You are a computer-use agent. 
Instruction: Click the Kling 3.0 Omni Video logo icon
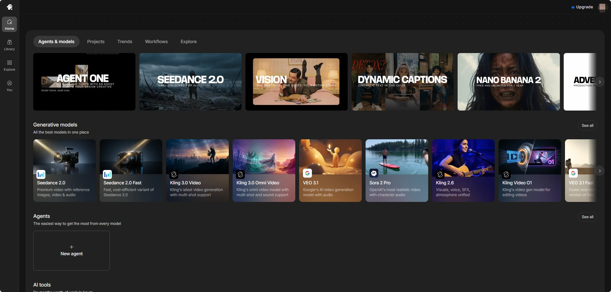pyautogui.click(x=240, y=174)
